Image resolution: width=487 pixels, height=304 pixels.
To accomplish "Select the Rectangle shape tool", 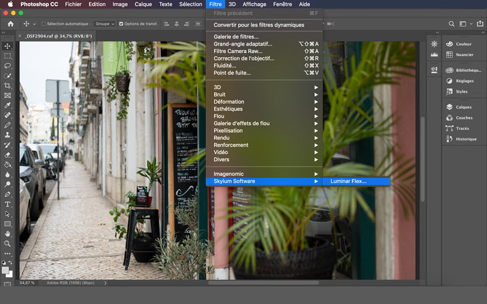I will (x=7, y=224).
